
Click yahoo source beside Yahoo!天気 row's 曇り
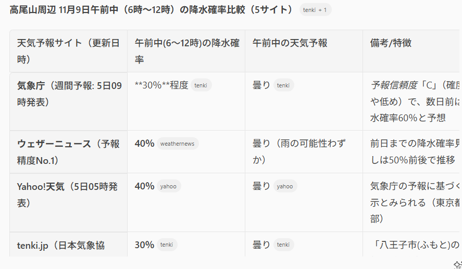(284, 186)
